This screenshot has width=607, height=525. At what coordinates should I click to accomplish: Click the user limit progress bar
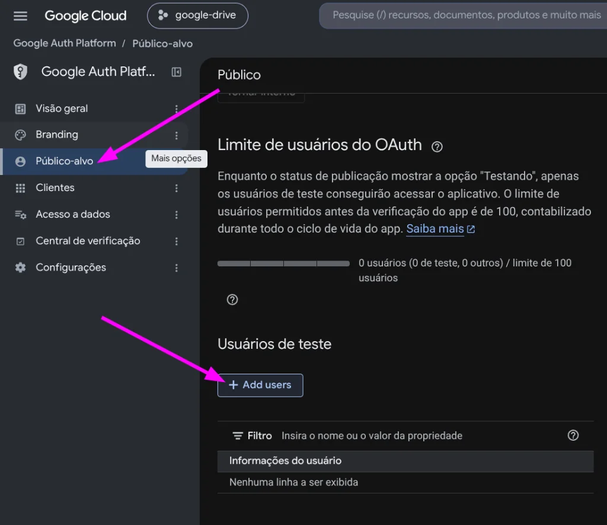tap(283, 263)
